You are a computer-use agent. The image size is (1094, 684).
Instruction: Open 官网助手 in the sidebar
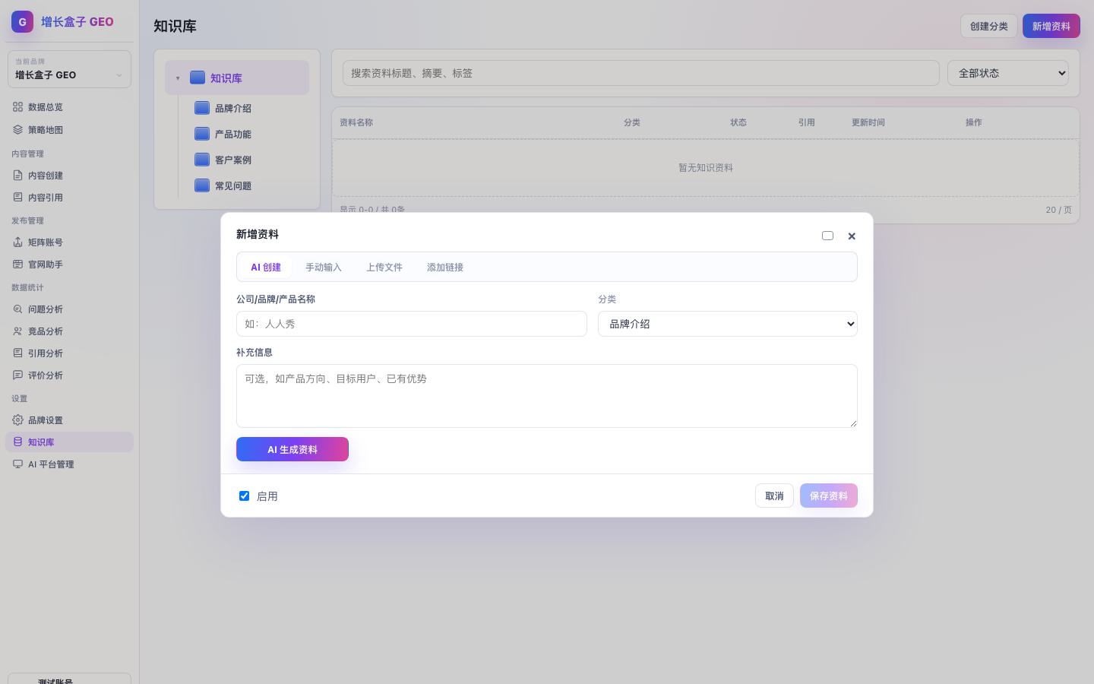click(x=69, y=264)
